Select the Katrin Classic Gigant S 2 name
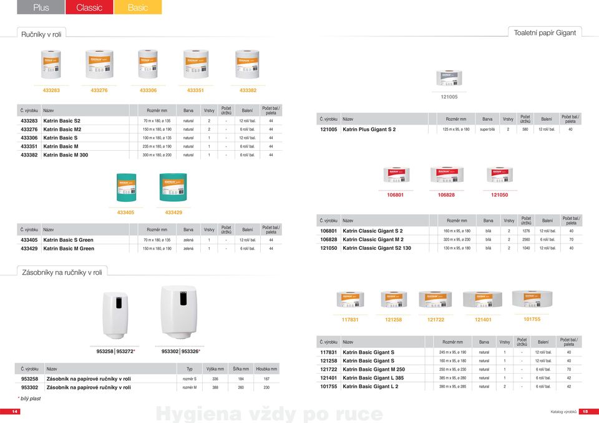 click(x=373, y=231)
